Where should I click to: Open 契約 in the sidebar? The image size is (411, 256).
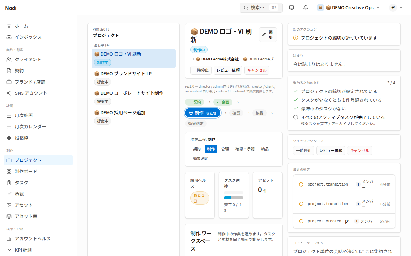[x=38, y=70]
